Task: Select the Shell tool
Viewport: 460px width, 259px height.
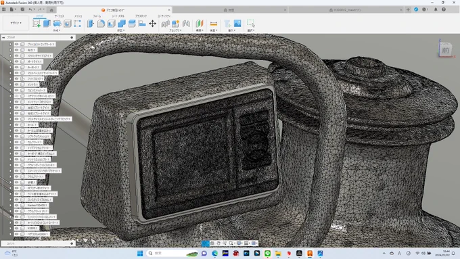Action: tap(111, 24)
